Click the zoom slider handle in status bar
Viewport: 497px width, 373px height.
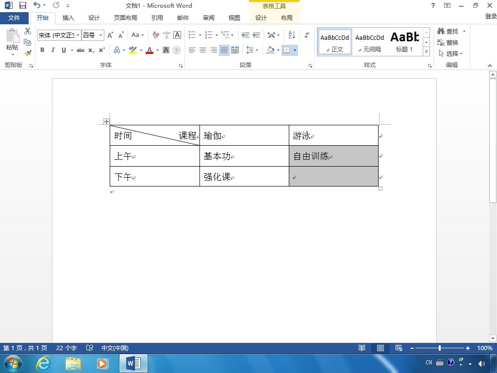tap(440, 348)
